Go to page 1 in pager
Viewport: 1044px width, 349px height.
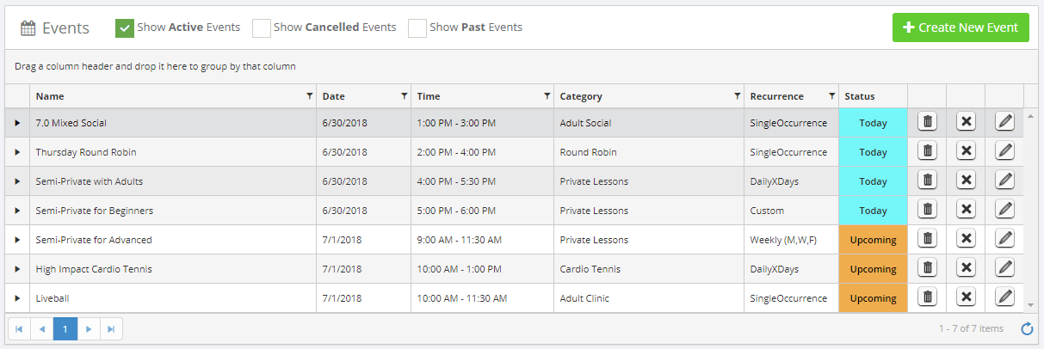(65, 328)
